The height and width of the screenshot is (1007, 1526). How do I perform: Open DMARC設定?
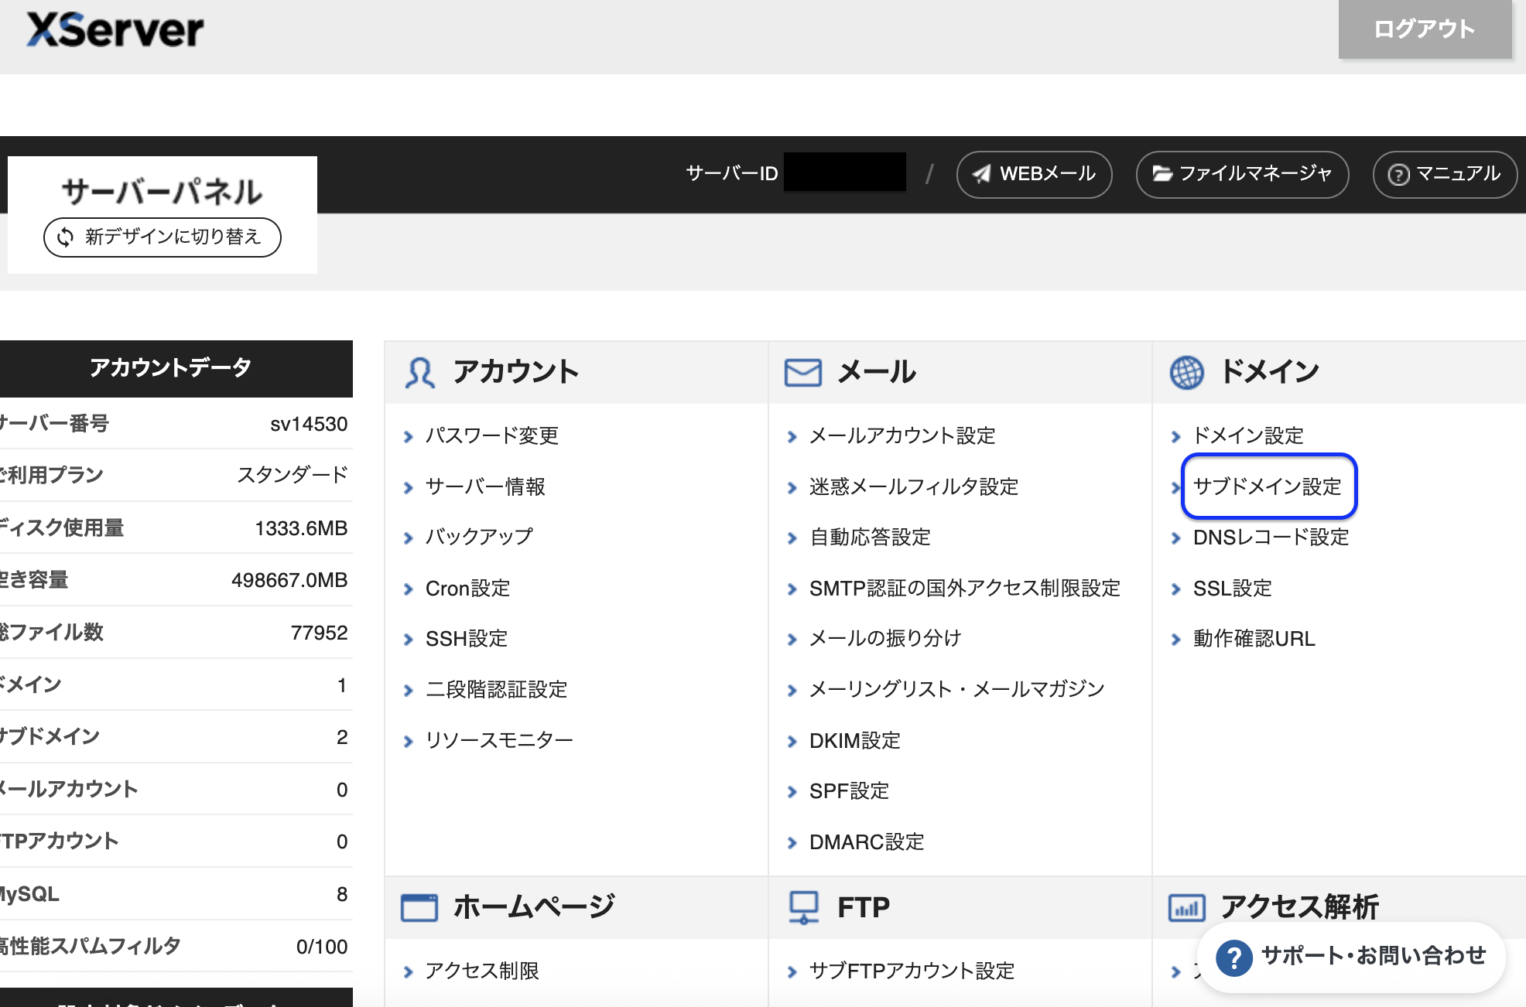pyautogui.click(x=864, y=842)
